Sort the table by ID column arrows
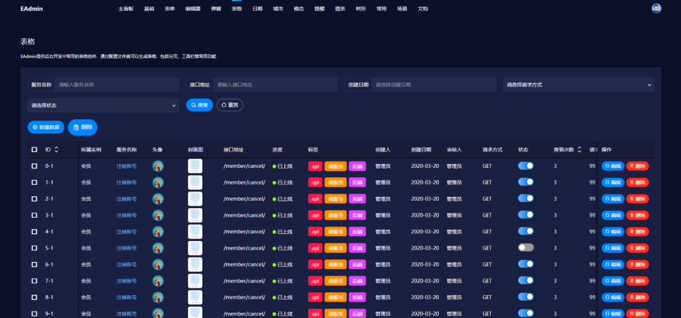This screenshot has height=318, width=681. point(57,150)
